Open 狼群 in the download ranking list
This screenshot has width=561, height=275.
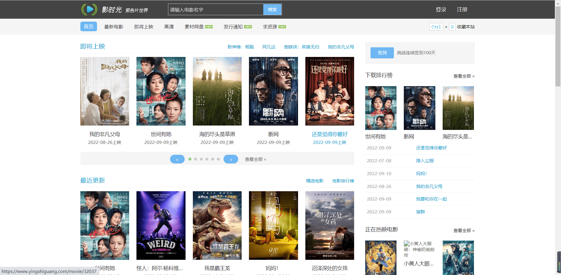click(x=420, y=212)
